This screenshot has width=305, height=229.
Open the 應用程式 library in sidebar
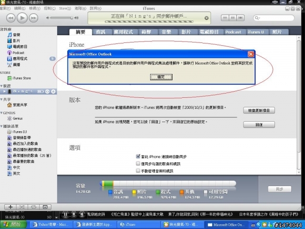click(17, 59)
